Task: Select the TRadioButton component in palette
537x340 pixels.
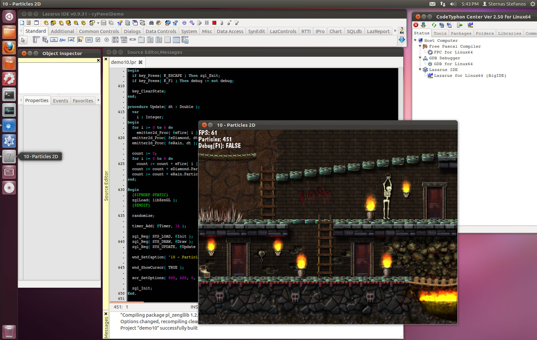Action: pyautogui.click(x=106, y=40)
